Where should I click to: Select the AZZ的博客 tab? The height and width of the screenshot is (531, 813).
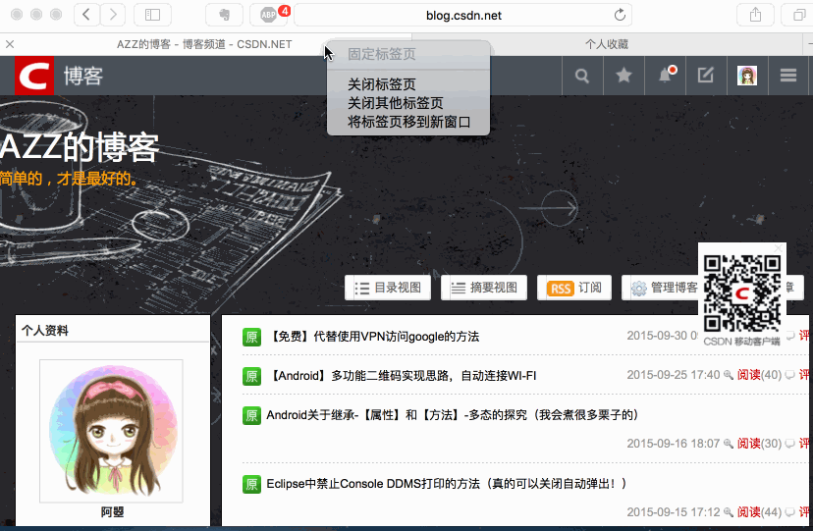point(204,44)
